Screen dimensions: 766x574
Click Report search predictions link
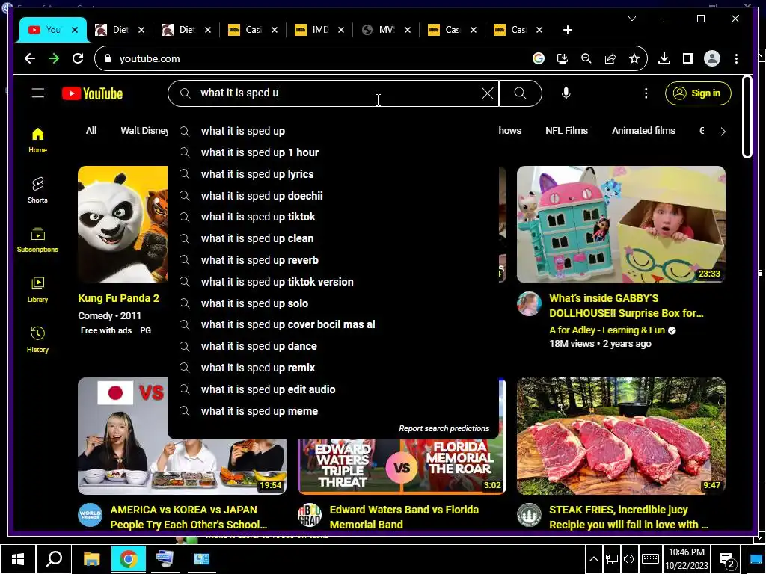pyautogui.click(x=444, y=428)
